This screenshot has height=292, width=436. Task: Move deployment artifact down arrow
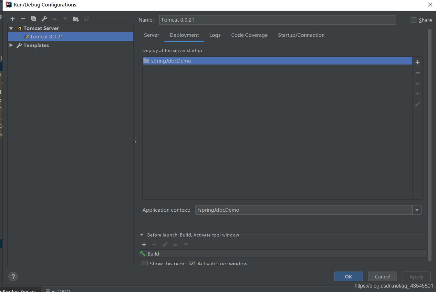click(x=418, y=94)
